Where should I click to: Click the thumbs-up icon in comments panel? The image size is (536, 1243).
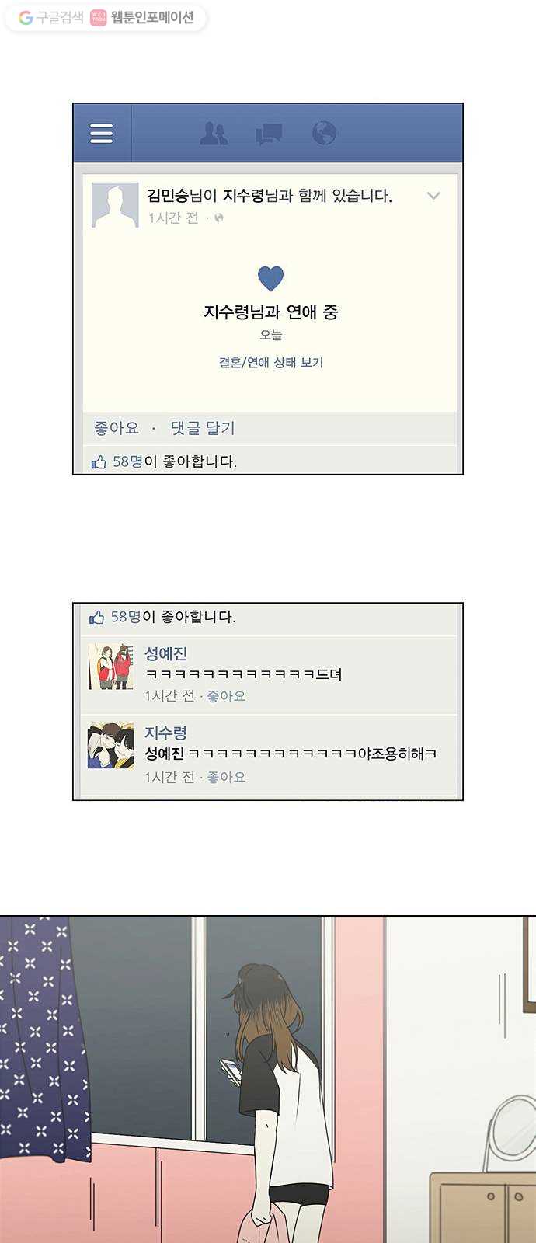pos(96,618)
